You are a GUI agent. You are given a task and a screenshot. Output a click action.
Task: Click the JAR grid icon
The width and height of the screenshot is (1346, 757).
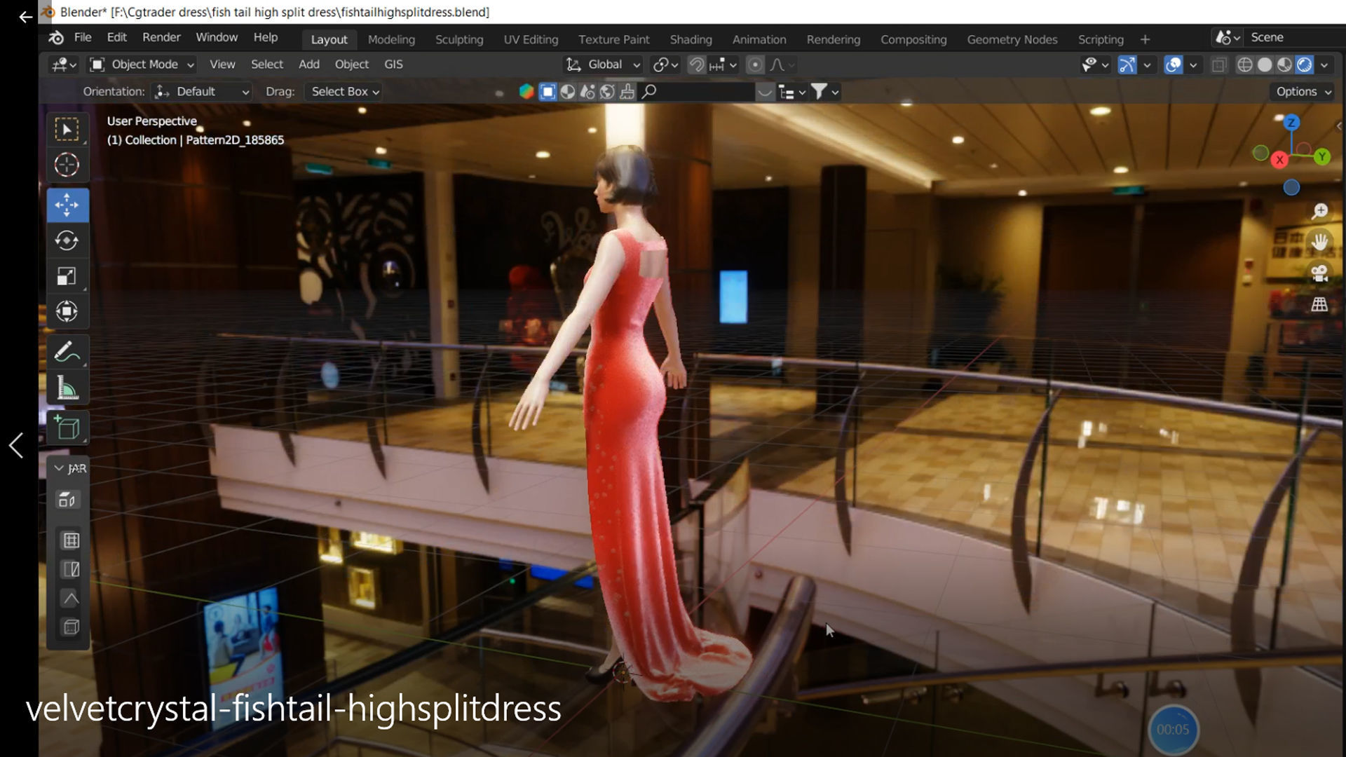tap(71, 540)
